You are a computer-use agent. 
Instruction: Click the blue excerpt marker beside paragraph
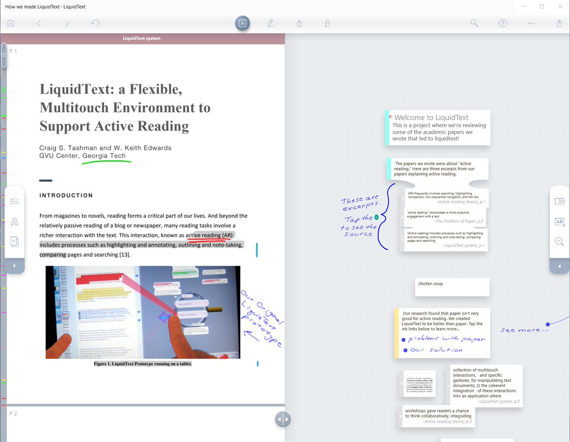click(x=257, y=250)
